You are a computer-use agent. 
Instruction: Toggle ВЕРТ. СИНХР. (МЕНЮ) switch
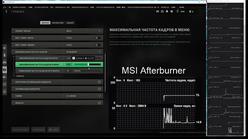(x=98, y=45)
